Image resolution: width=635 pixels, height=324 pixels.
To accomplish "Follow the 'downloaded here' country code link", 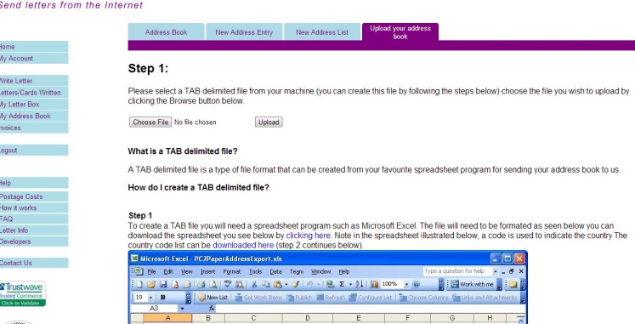I will pos(243,245).
